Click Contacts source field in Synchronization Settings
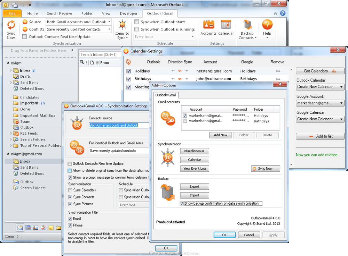Image resolution: width=348 pixels, height=256 pixels. 119,125
